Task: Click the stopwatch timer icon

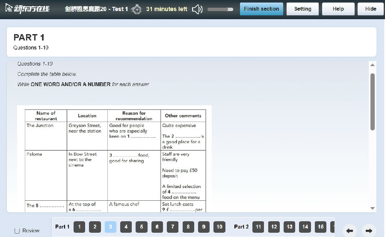Action: 136,9
